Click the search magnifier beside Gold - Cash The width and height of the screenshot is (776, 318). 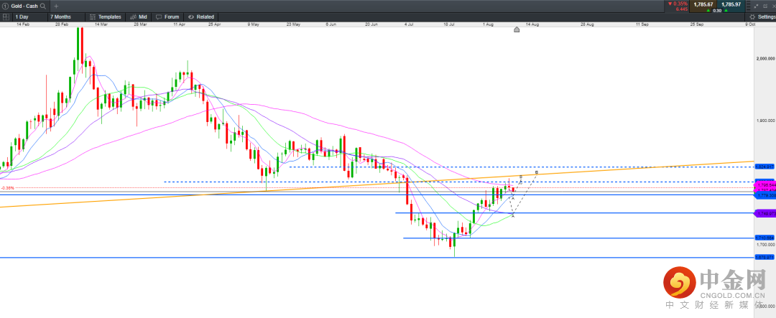tap(42, 6)
